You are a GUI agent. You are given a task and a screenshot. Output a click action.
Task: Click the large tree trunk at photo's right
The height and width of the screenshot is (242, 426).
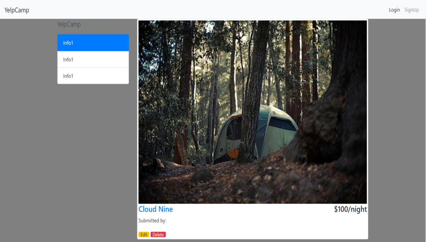[x=343, y=113]
